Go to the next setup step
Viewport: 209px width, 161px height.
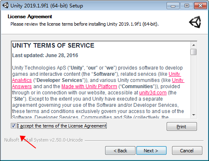point(151,151)
